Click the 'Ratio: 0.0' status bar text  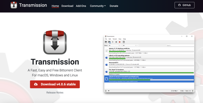click(188, 91)
